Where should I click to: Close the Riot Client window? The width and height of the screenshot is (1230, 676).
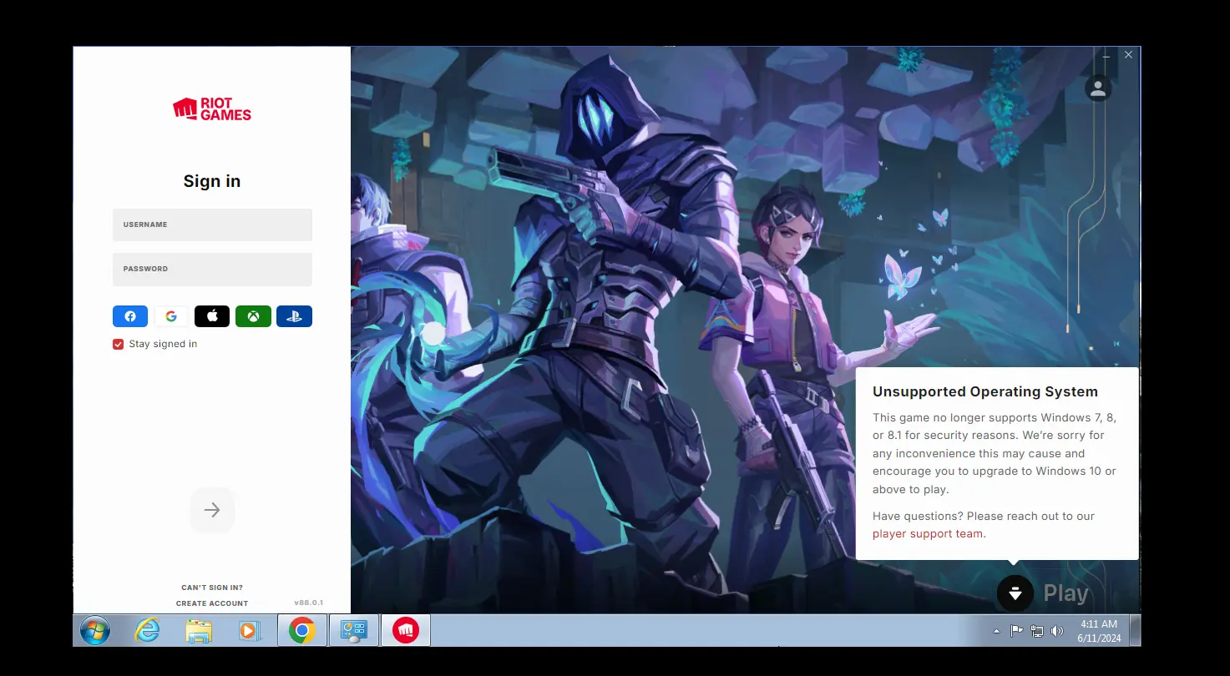click(x=1128, y=55)
